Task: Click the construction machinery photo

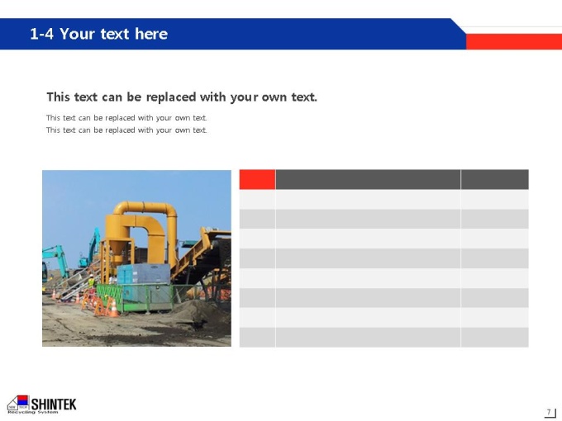Action: 136,258
